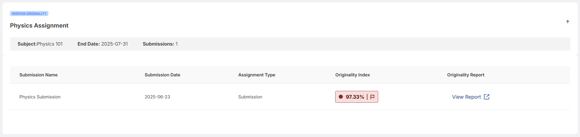
Task: Click the red dot in the originality index badge
Action: [x=341, y=97]
